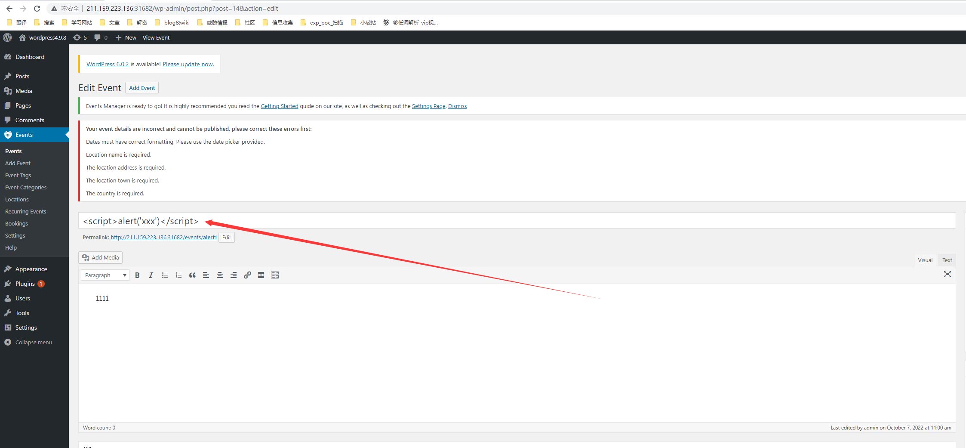Open Dashboard in sidebar
This screenshot has width=966, height=448.
click(34, 57)
